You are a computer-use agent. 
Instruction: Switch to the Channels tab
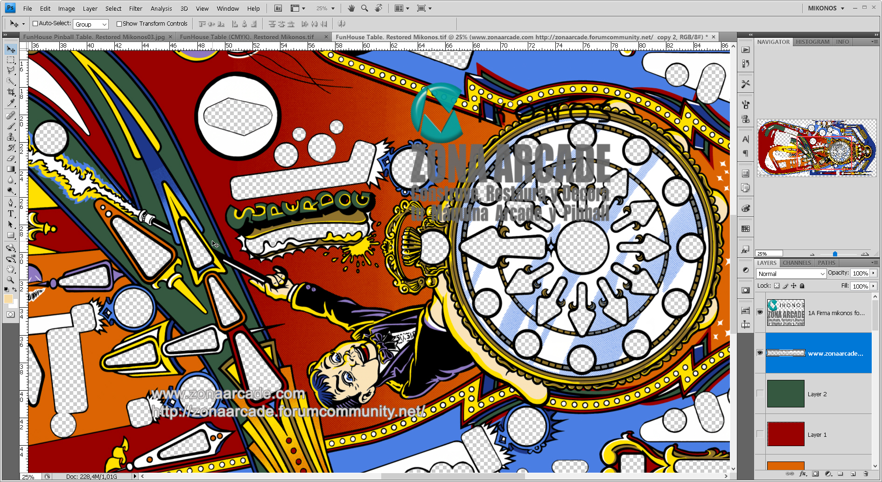tap(797, 263)
